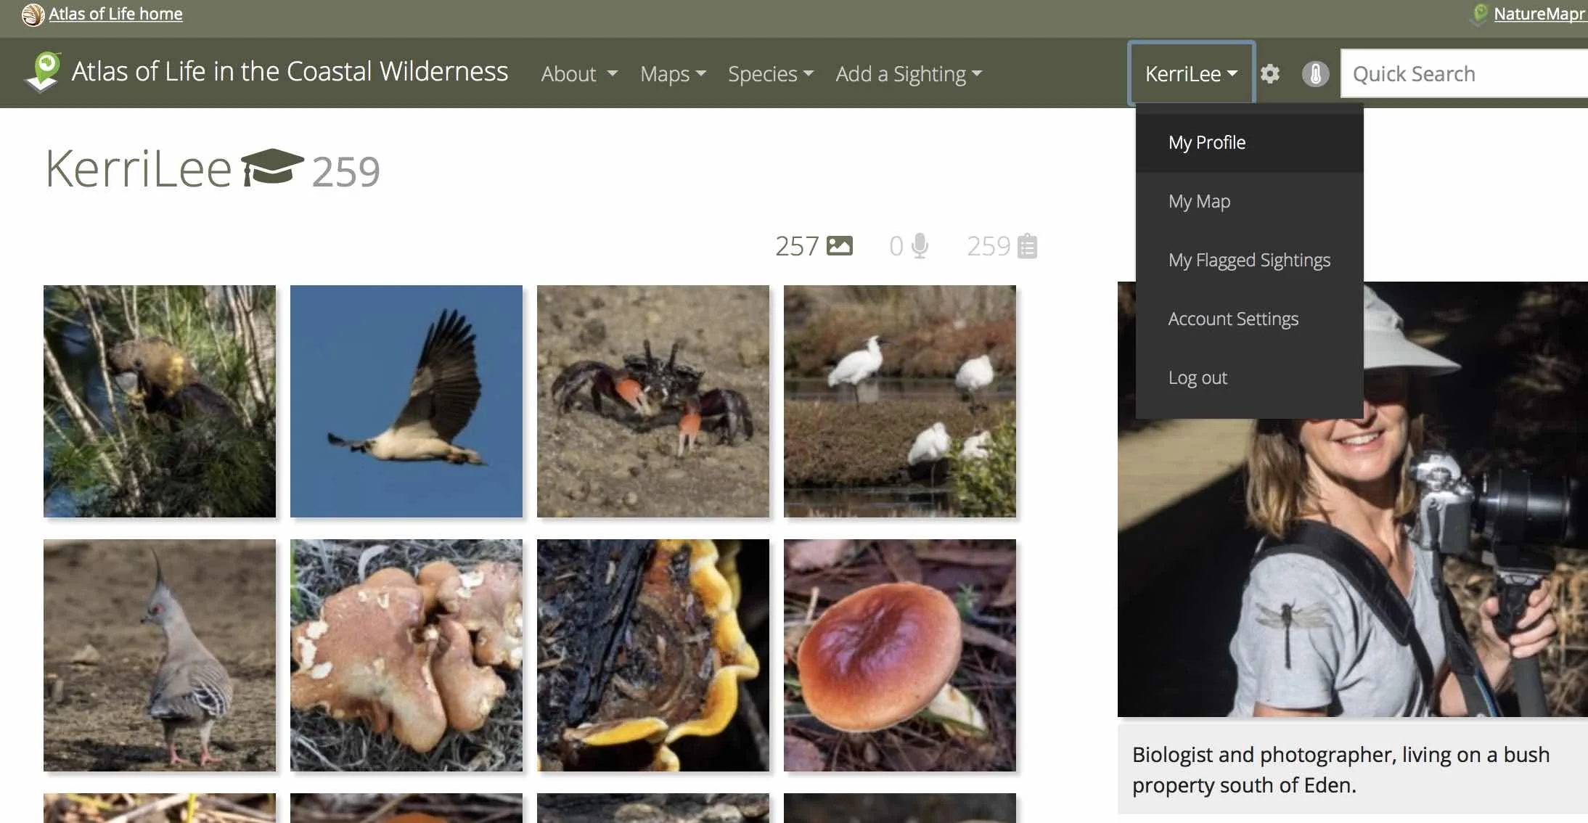Click the Quick Search field
Image resolution: width=1588 pixels, height=823 pixels.
click(1464, 73)
